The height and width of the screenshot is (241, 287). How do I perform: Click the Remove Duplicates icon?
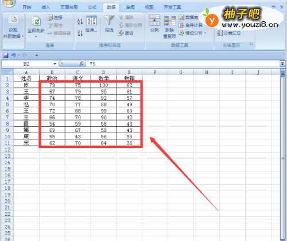coord(170,21)
